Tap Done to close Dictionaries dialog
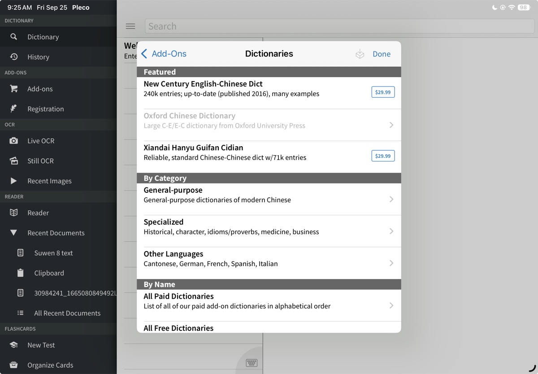The image size is (538, 374). 382,54
